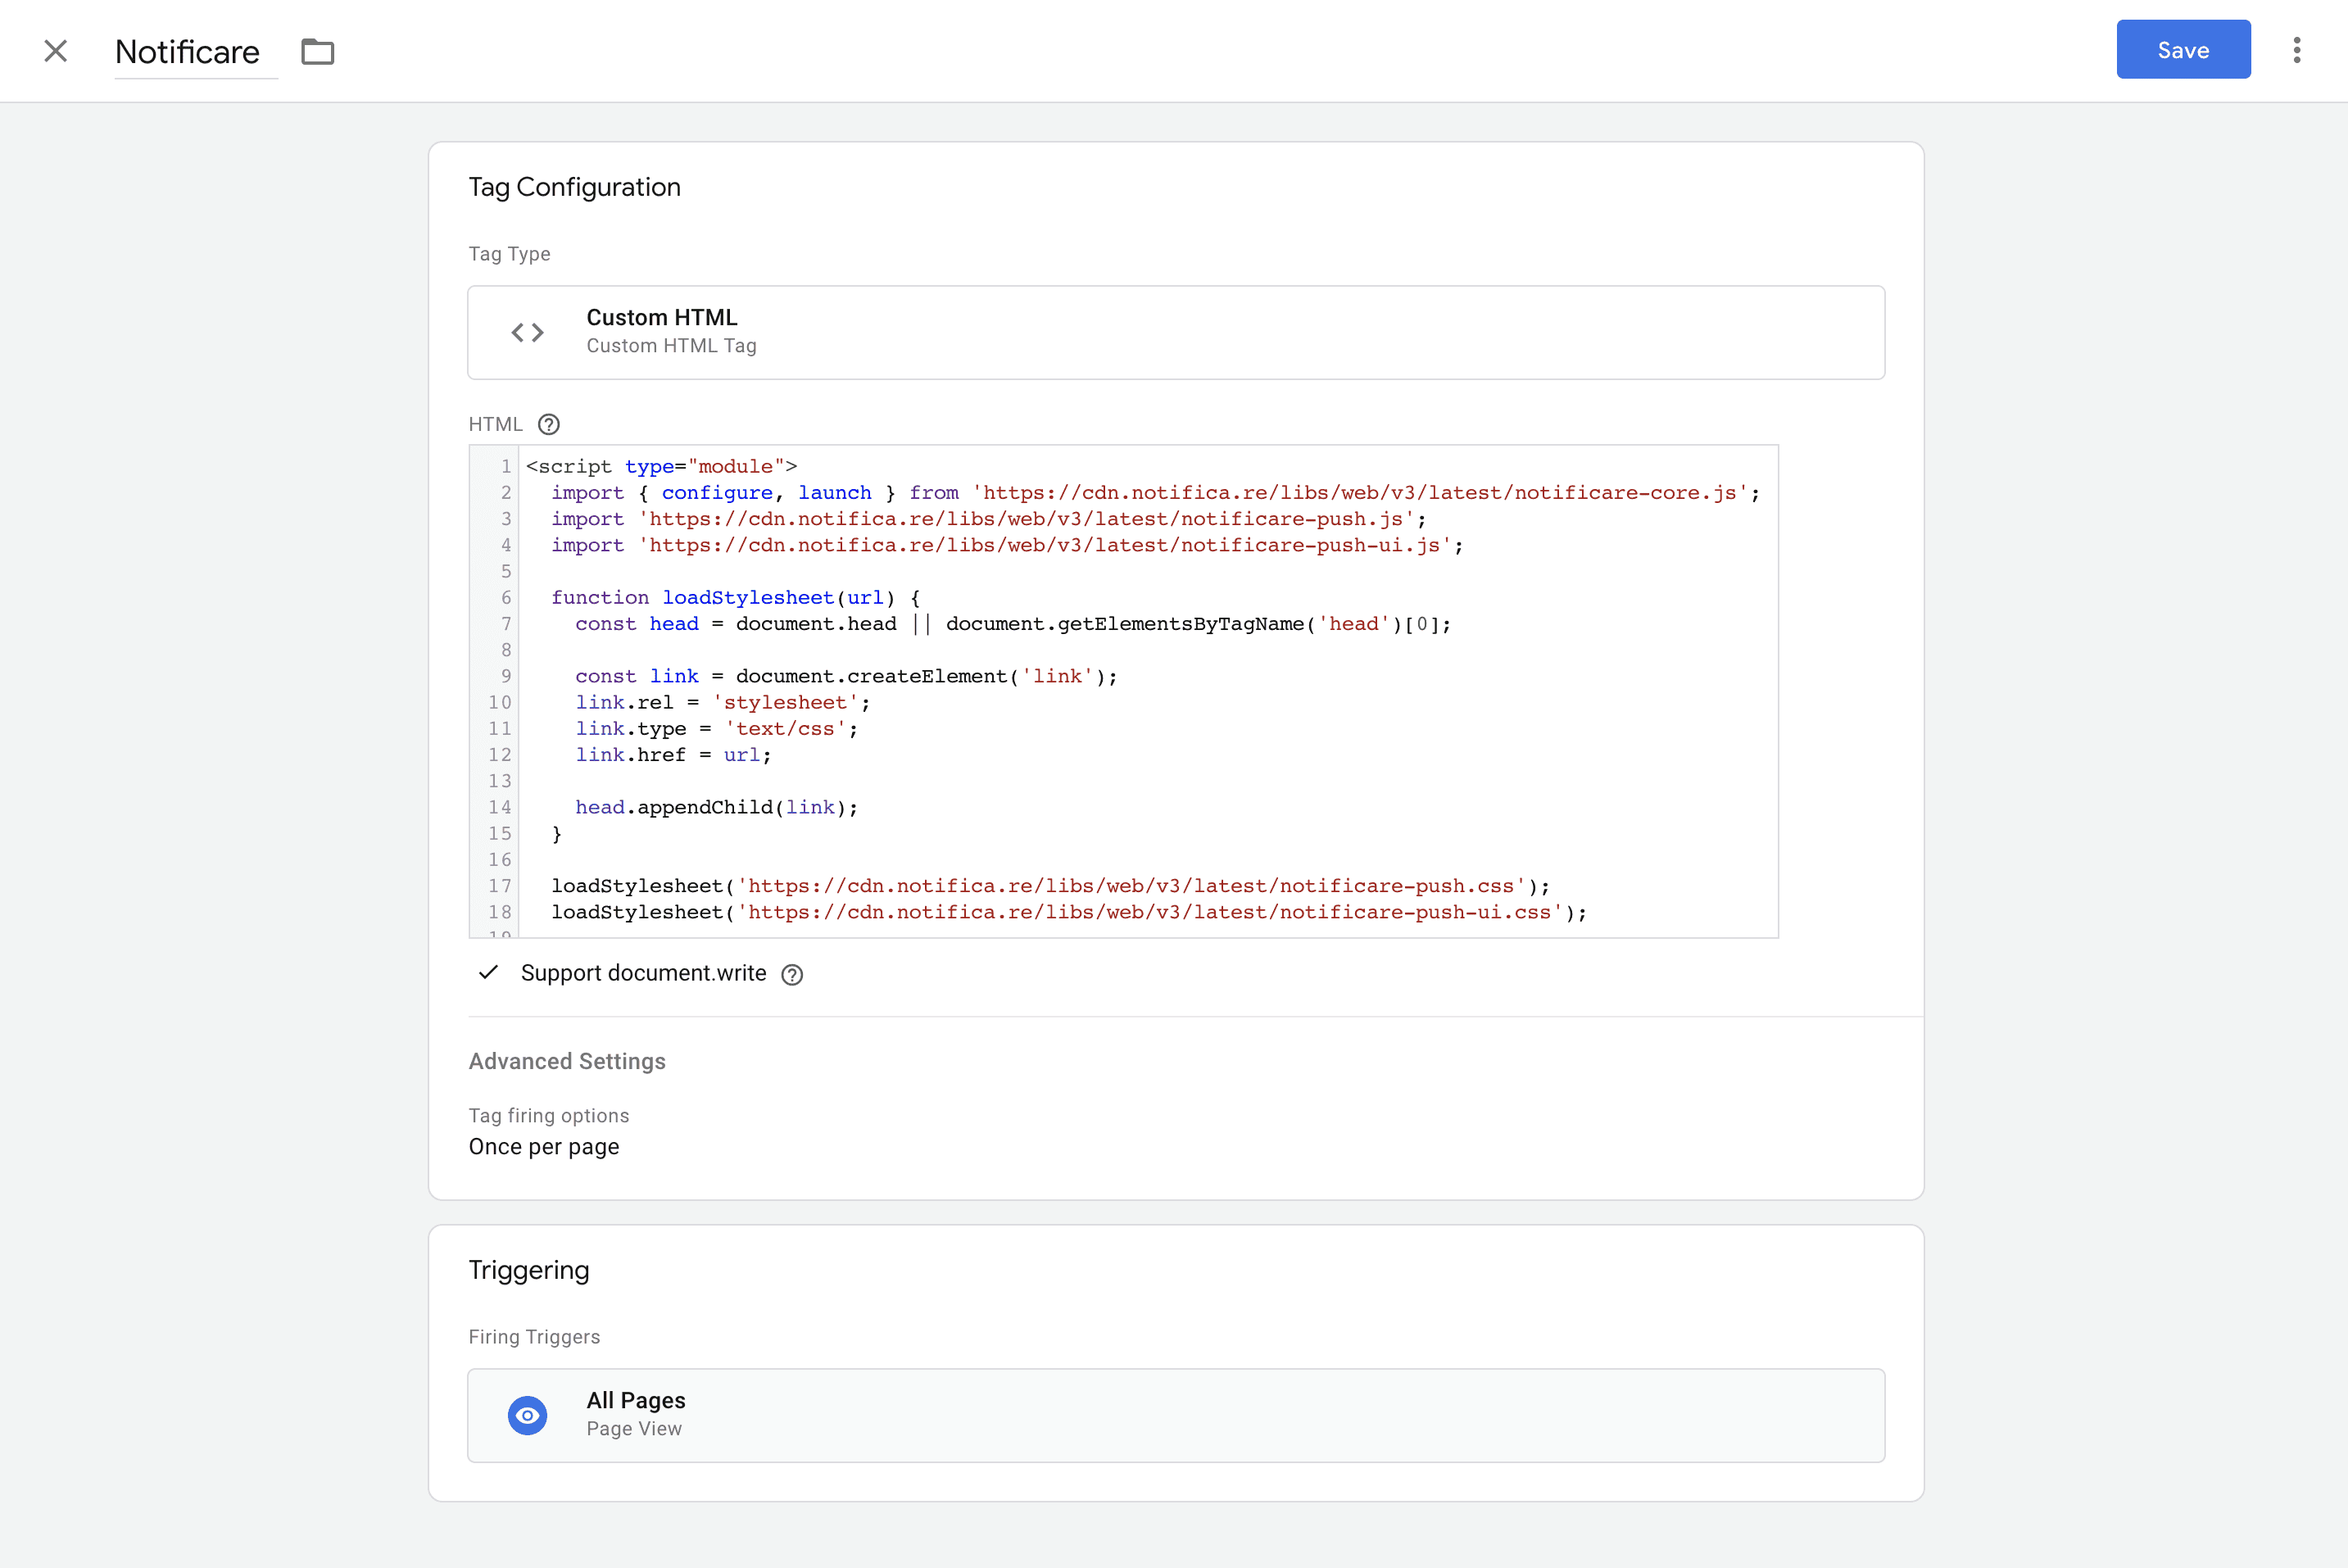Image resolution: width=2348 pixels, height=1568 pixels.
Task: Click the All Pages trigger eye icon
Action: click(x=527, y=1415)
